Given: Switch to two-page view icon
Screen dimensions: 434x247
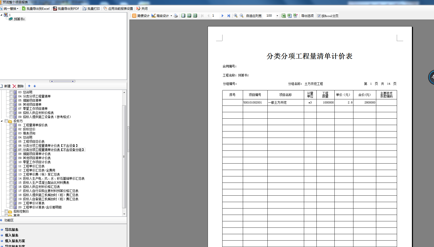Looking at the screenshot, I should (189, 16).
